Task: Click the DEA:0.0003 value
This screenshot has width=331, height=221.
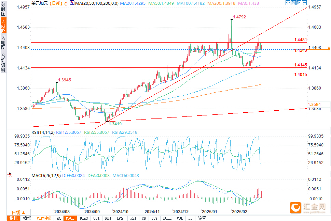Action: click(99, 175)
